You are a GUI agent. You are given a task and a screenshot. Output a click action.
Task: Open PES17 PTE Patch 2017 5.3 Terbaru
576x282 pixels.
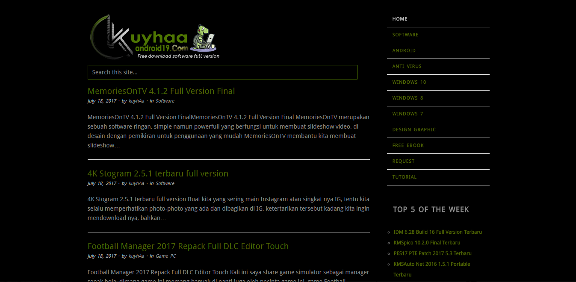point(432,253)
